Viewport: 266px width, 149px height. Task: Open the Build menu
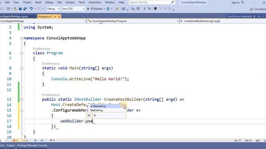pos(38,2)
